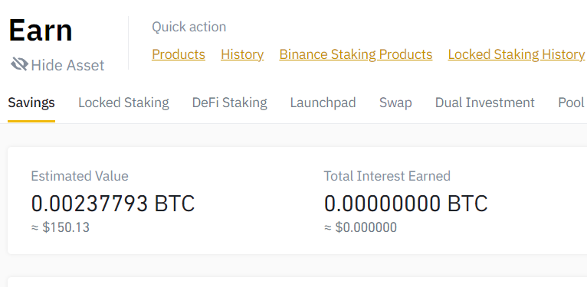This screenshot has height=287, width=587.
Task: Open the Products quick action link
Action: click(179, 54)
